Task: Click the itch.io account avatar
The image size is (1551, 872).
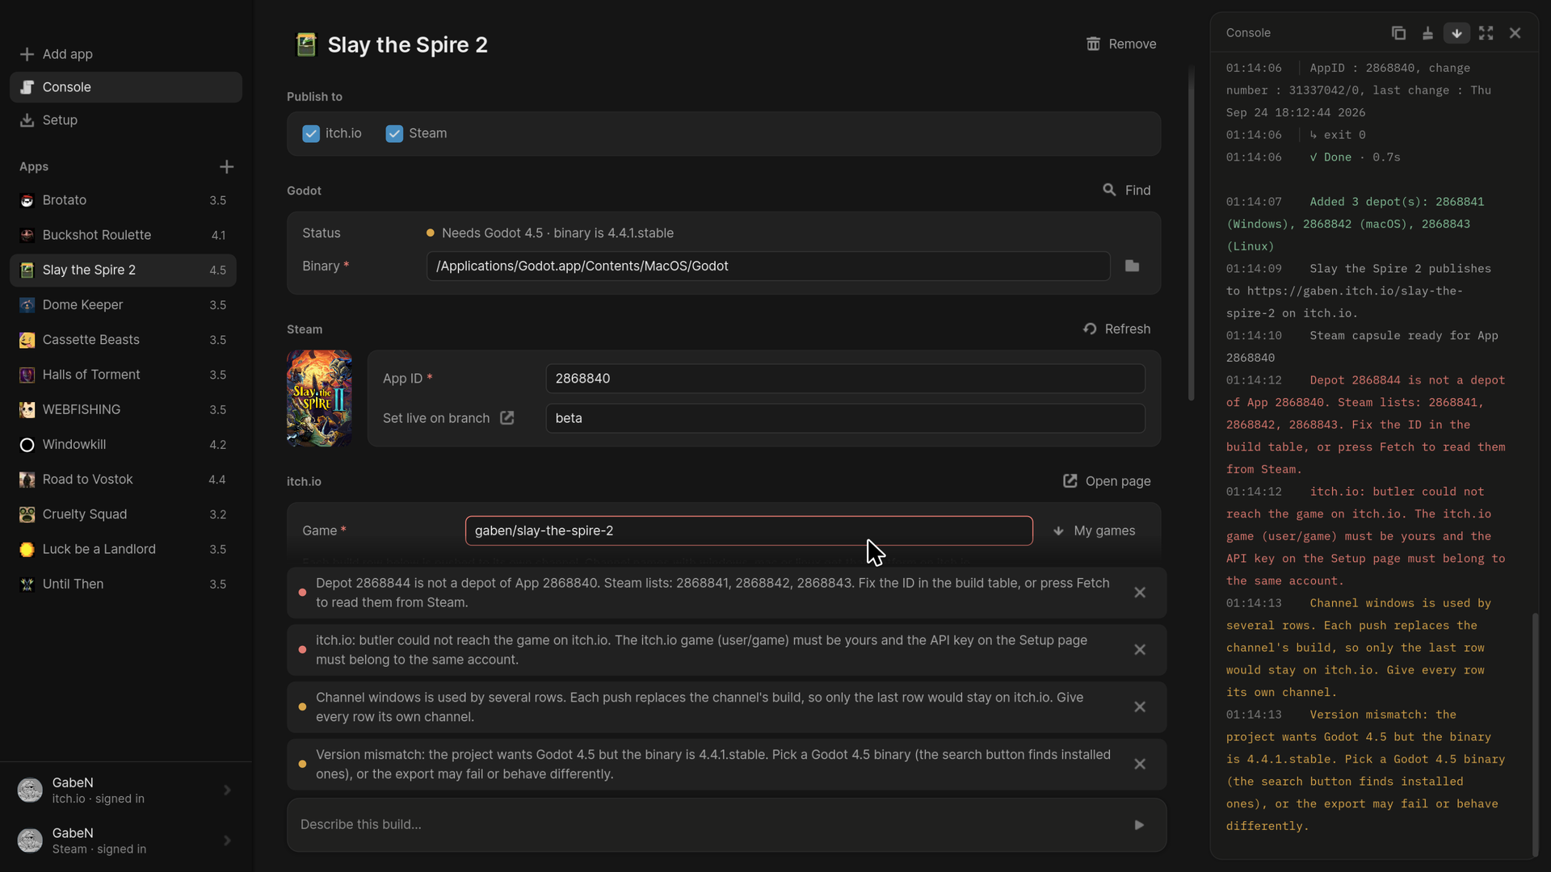Action: 30,790
